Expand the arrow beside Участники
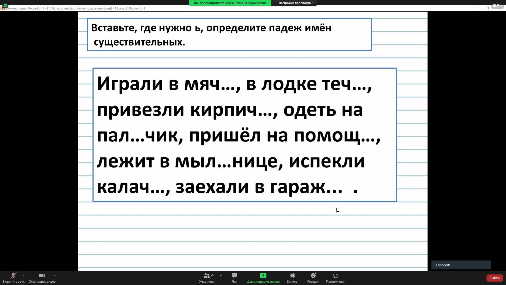Image resolution: width=506 pixels, height=285 pixels. click(221, 276)
